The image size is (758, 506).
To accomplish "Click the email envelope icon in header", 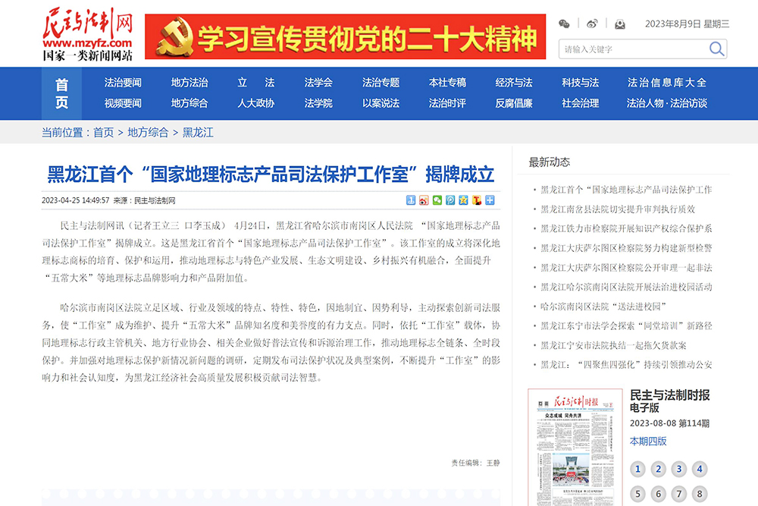I will pyautogui.click(x=620, y=24).
